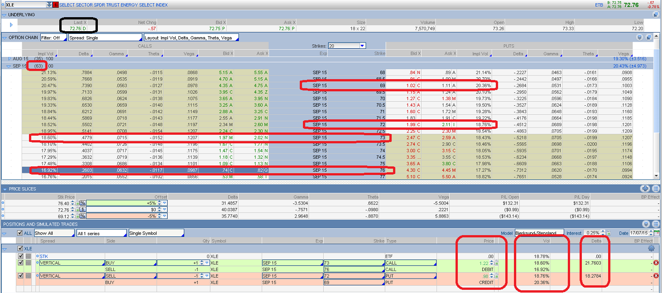Open the Filter: Off dropdown
662x293 pixels.
(x=53, y=38)
